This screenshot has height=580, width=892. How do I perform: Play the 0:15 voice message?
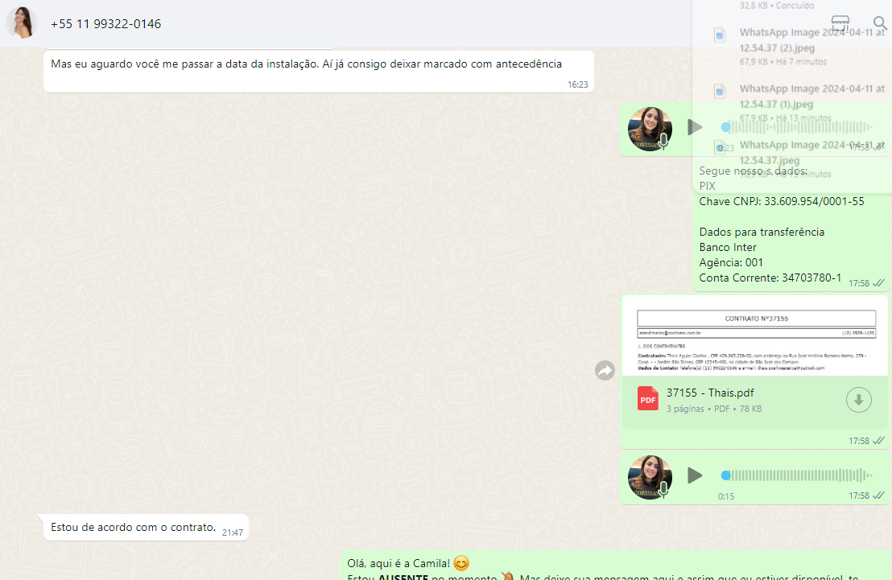click(x=695, y=475)
